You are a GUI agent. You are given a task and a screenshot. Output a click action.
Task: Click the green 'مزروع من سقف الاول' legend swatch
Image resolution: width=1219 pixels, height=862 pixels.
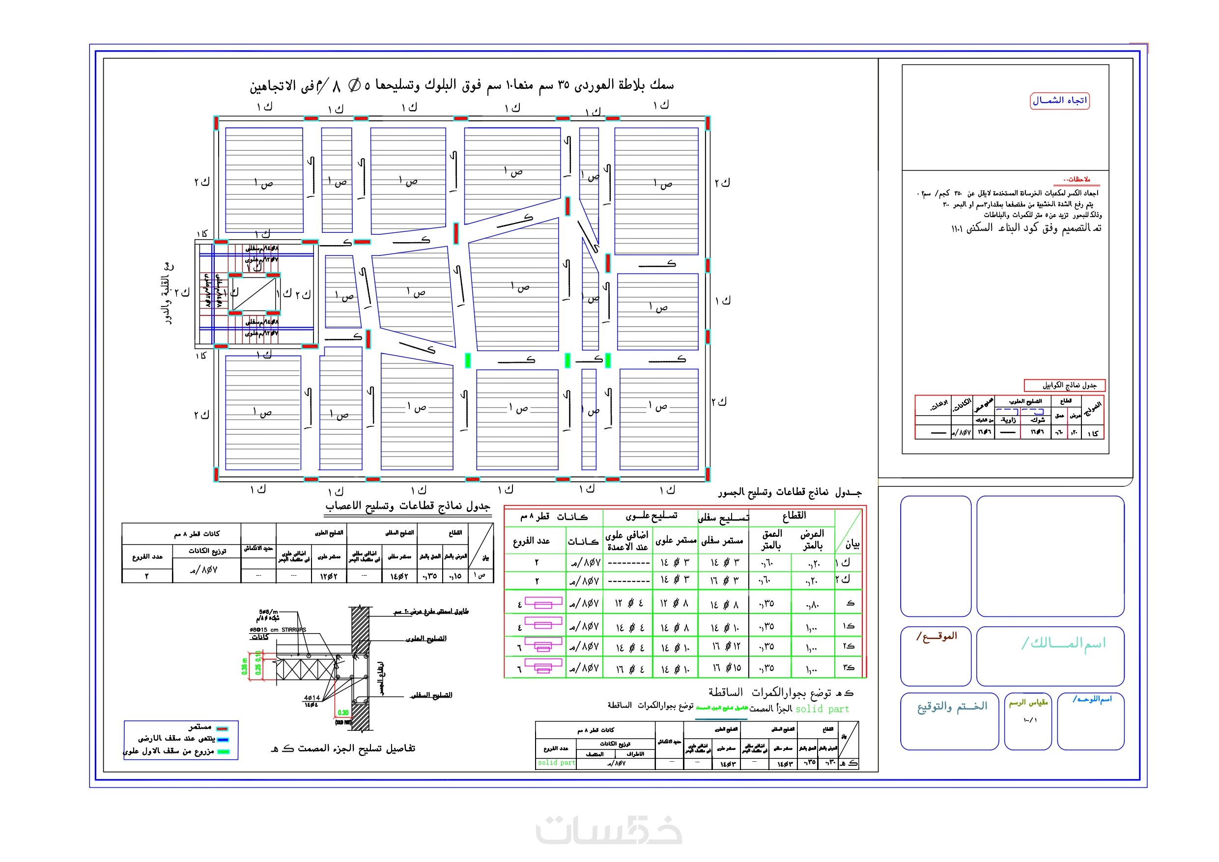(x=224, y=751)
